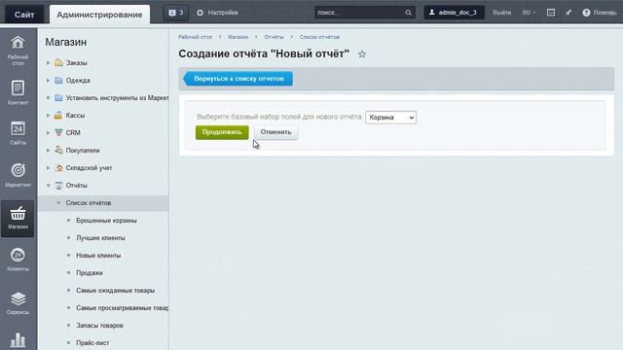Click the Складской учет icon
The width and height of the screenshot is (623, 350).
[x=58, y=168]
